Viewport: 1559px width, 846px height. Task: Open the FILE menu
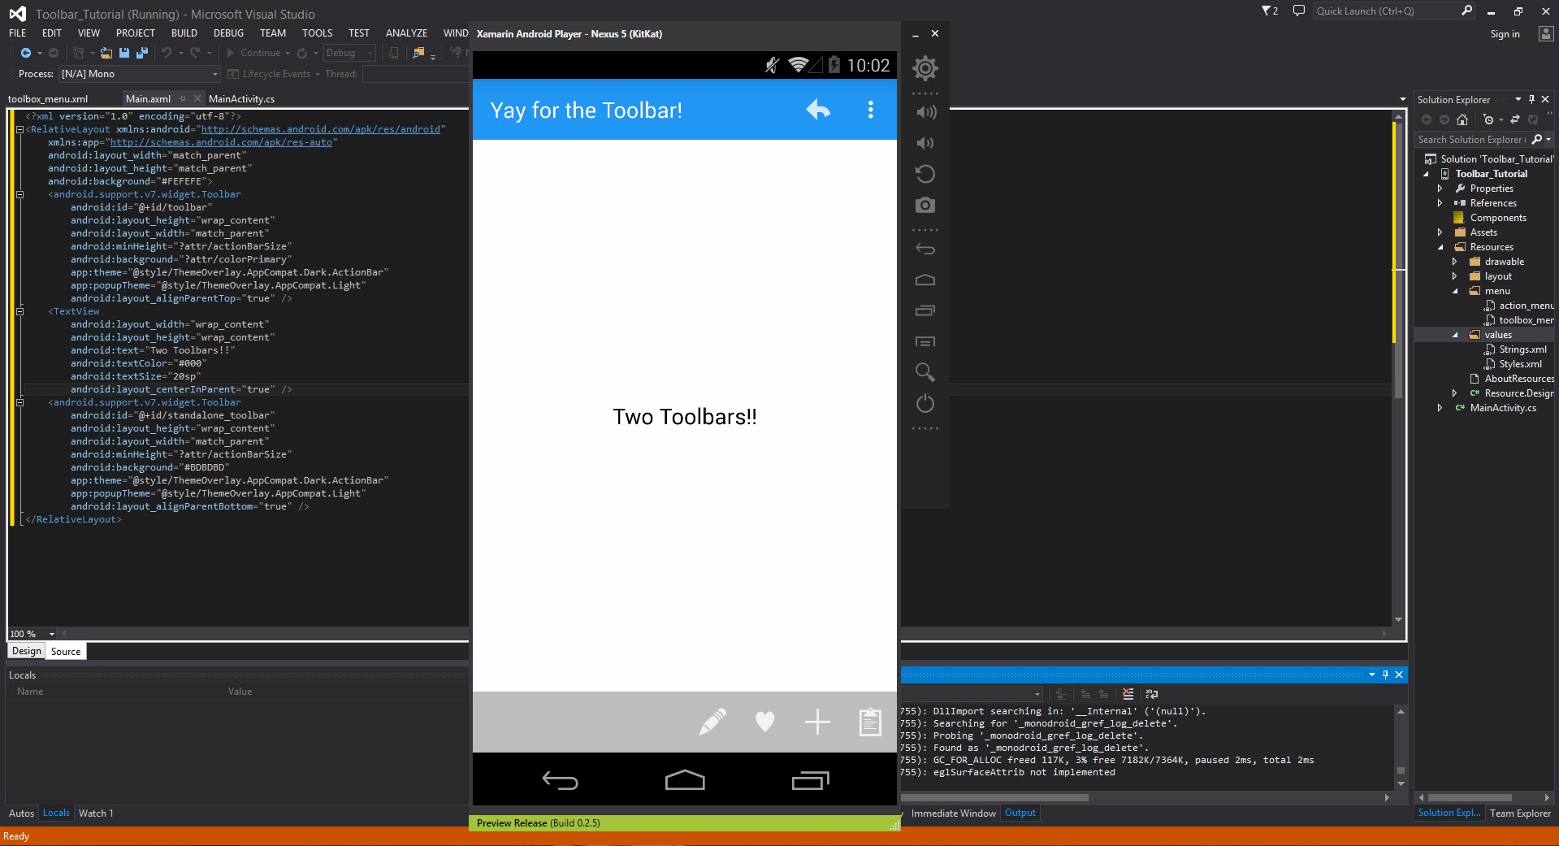(x=18, y=33)
